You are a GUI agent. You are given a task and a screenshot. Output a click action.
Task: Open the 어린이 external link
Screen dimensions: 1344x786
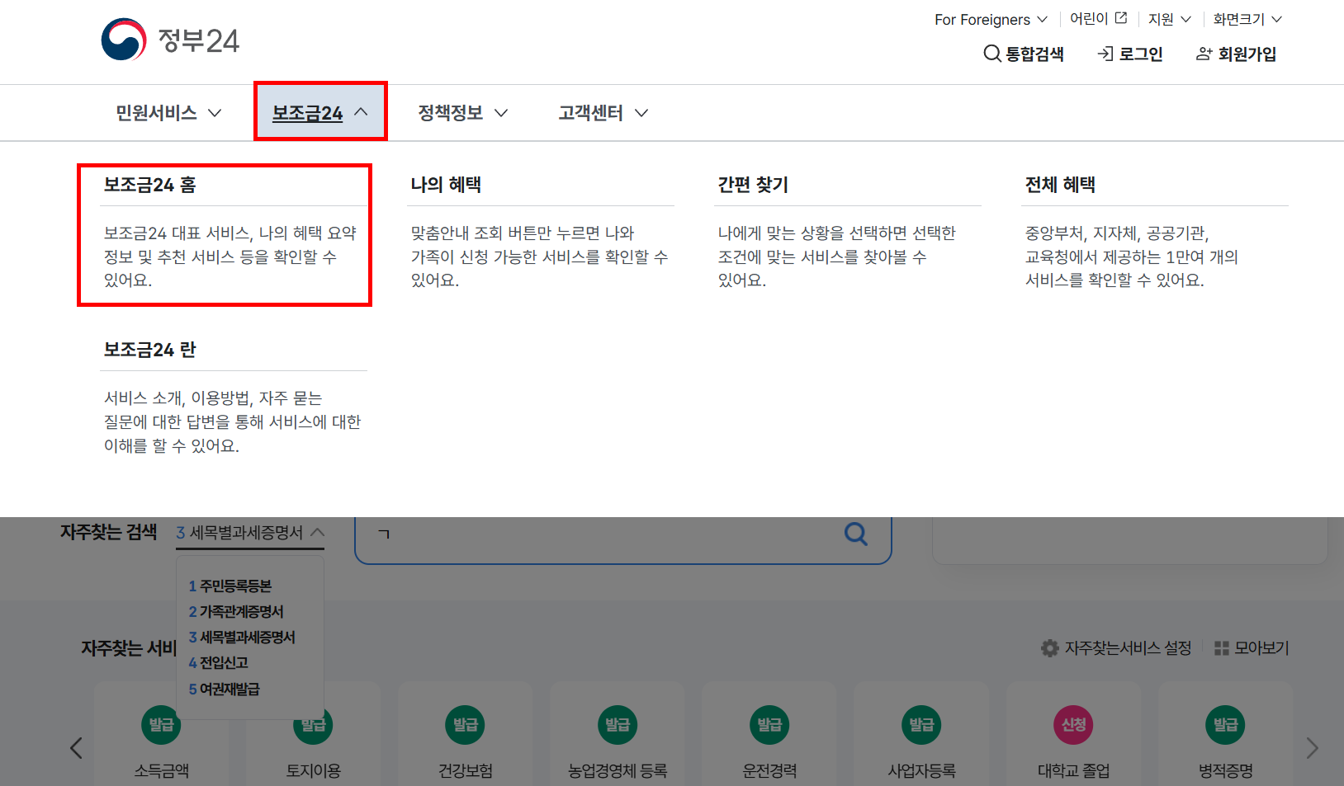1098,19
